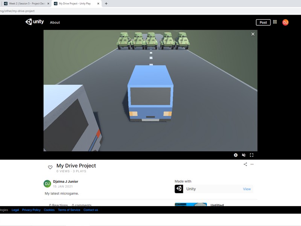Open Djalma J Junior's profile avatar
This screenshot has width=301, height=226.
click(x=47, y=184)
